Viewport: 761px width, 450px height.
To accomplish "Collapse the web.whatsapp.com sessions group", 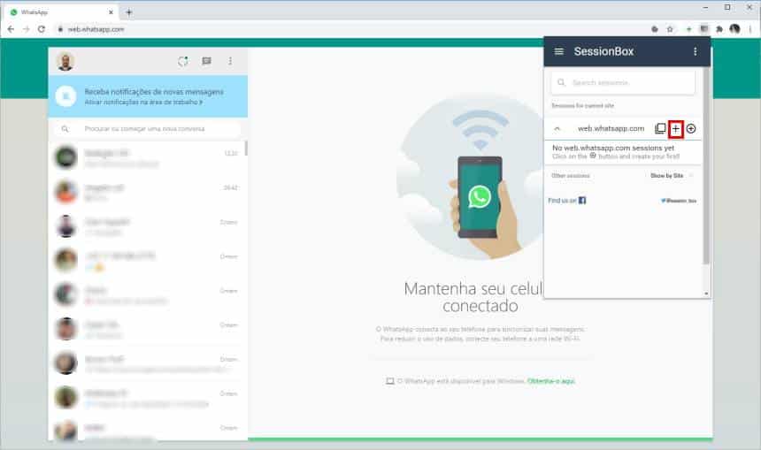I will pos(557,128).
